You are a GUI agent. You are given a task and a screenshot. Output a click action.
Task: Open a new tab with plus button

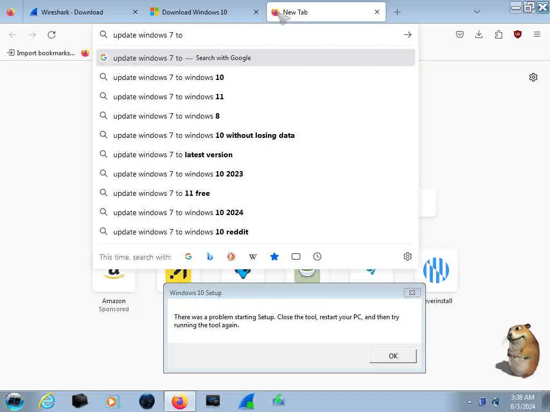pos(397,12)
